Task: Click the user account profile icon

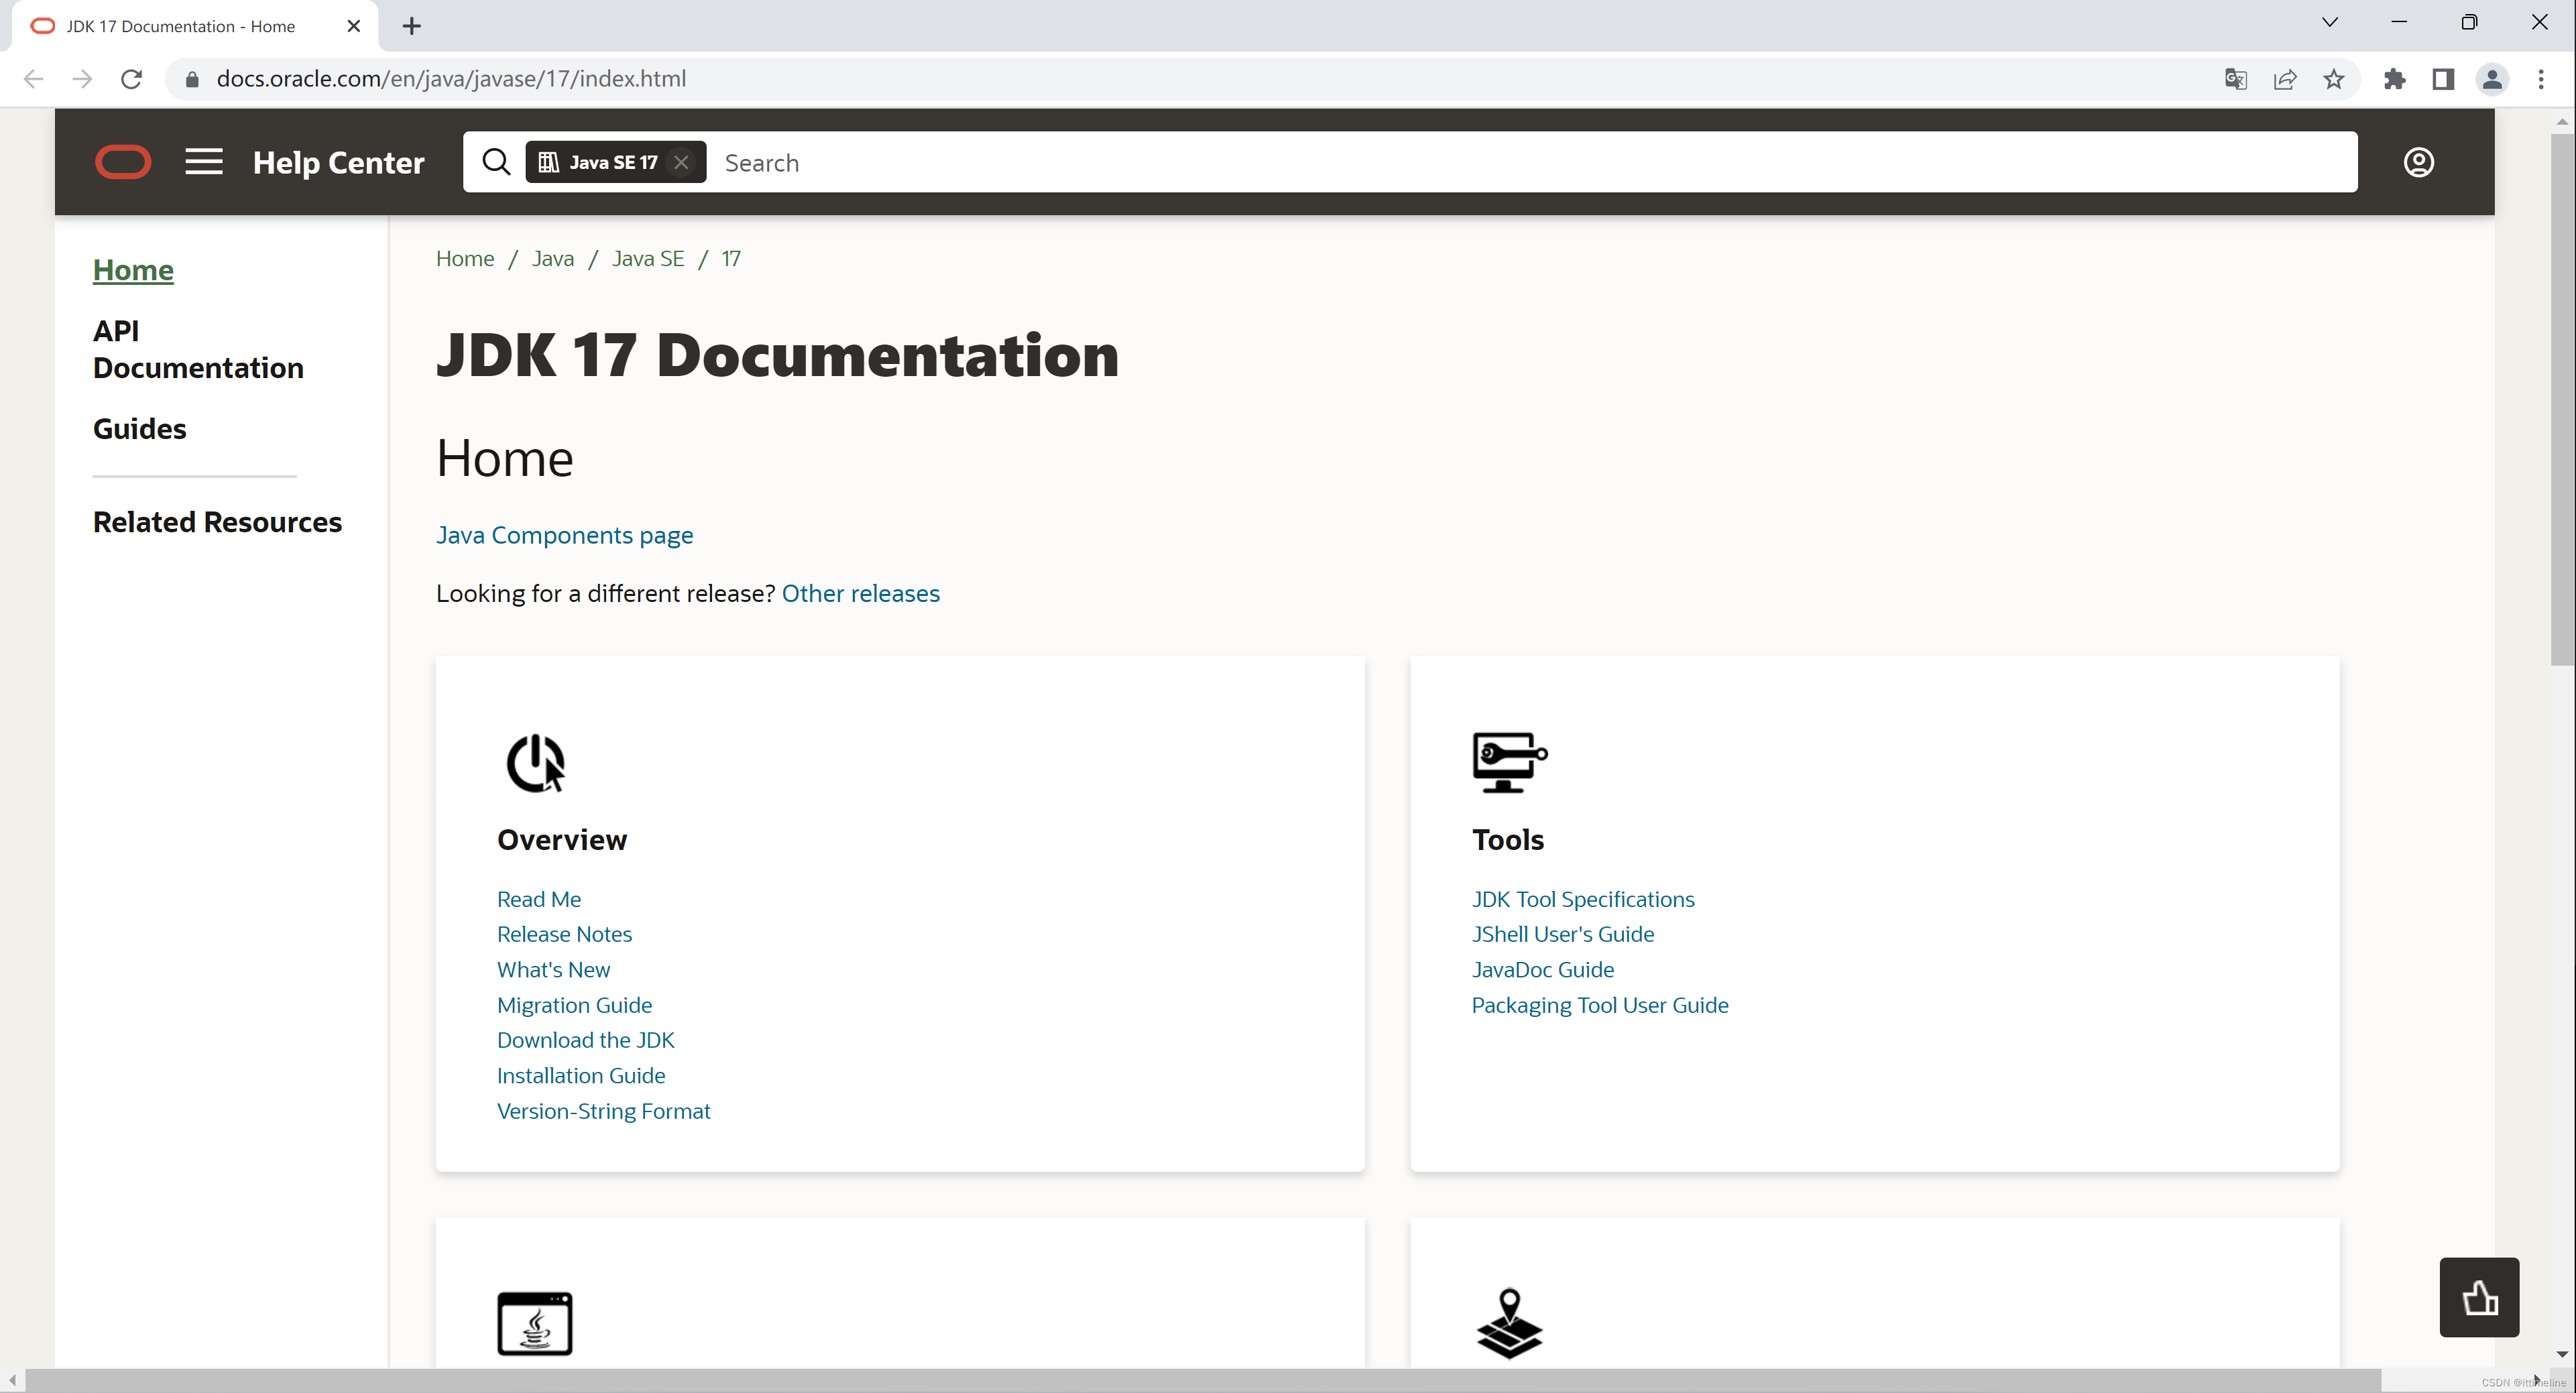Action: (2418, 162)
